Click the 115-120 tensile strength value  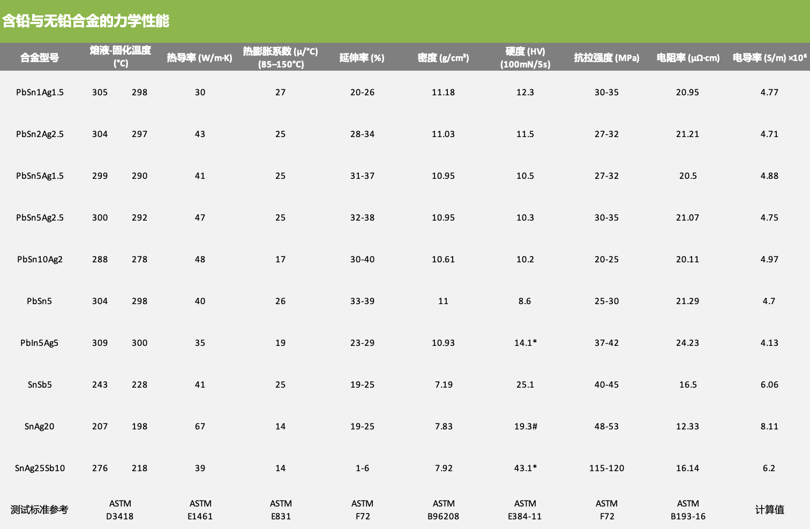coord(606,468)
